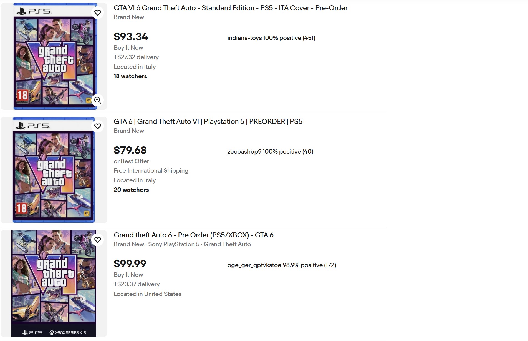Click heart icon on zuccashop9 listing
The image size is (528, 341).
coord(98,126)
